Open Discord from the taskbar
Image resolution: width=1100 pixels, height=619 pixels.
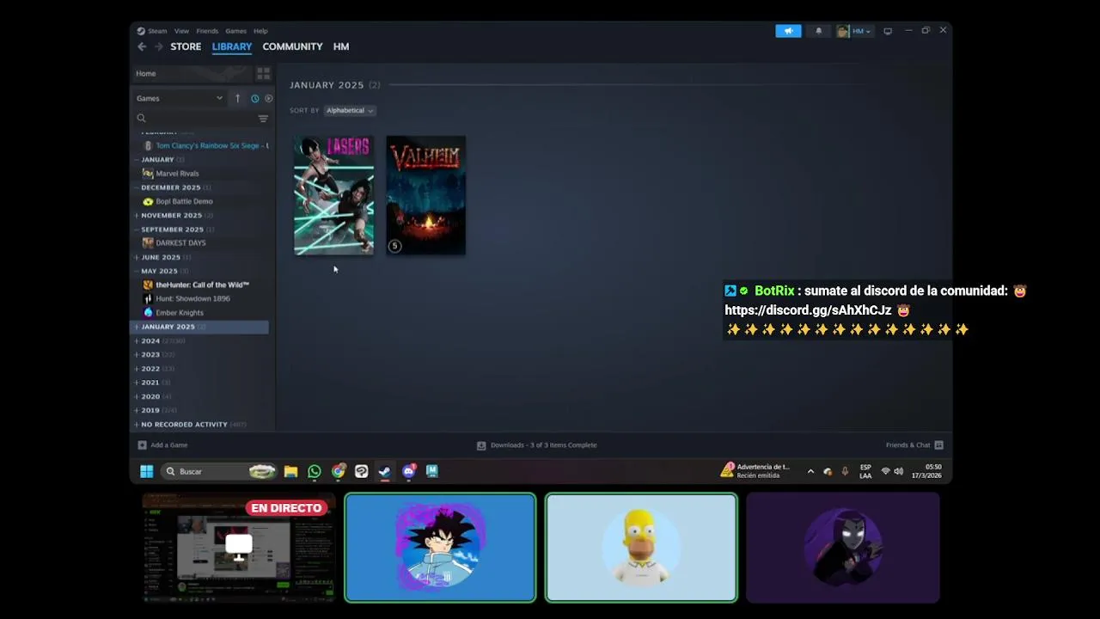tap(408, 471)
